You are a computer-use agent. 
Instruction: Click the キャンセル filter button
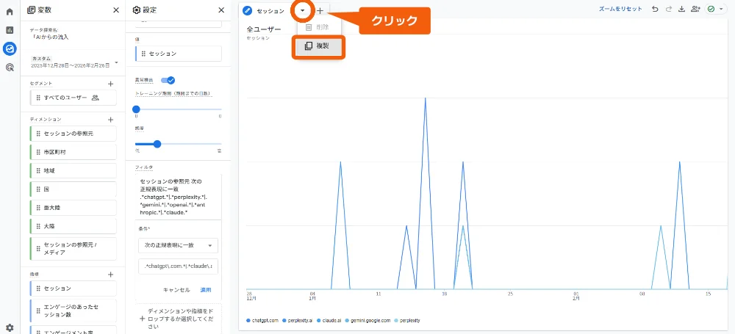pos(176,290)
